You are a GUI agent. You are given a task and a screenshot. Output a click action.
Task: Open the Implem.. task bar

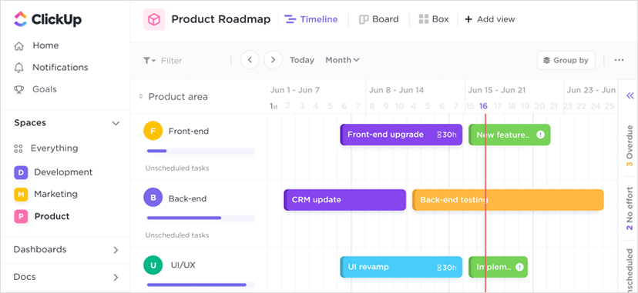coord(498,267)
